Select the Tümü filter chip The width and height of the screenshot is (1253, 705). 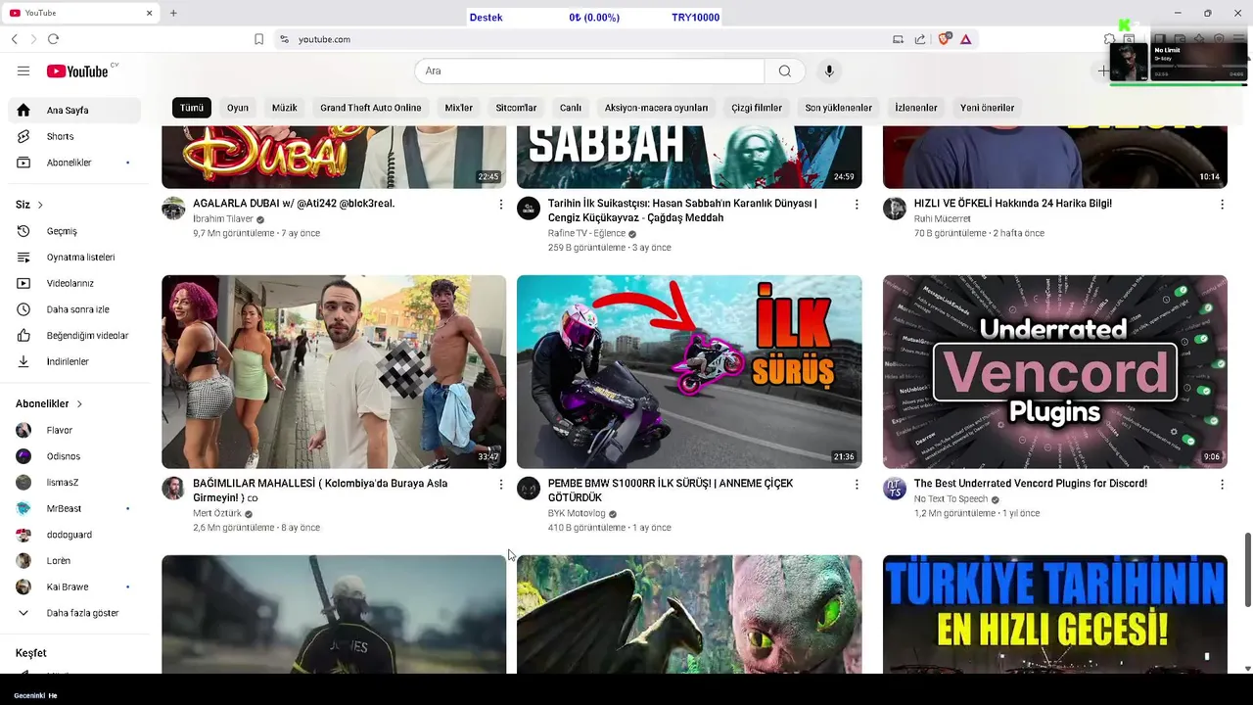pyautogui.click(x=192, y=108)
